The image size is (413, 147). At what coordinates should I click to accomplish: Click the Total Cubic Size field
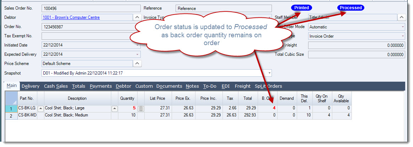(356, 54)
